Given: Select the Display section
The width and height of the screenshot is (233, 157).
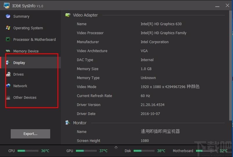Looking at the screenshot, I should pyautogui.click(x=30, y=63).
